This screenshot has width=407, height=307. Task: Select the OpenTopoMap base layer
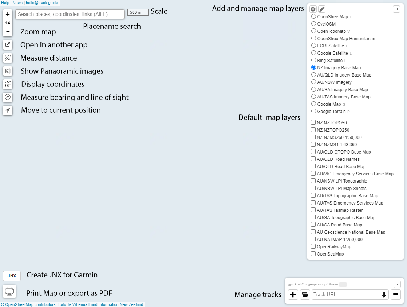pyautogui.click(x=313, y=31)
